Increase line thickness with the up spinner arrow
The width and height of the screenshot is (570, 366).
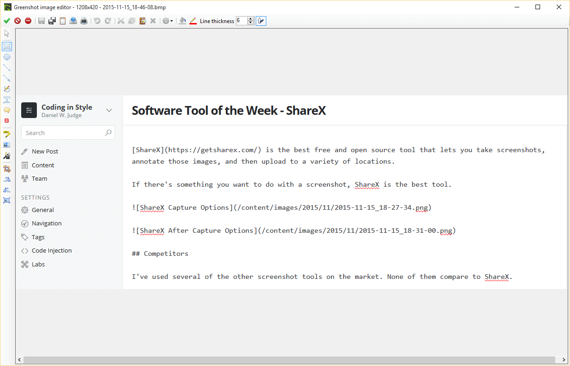251,19
